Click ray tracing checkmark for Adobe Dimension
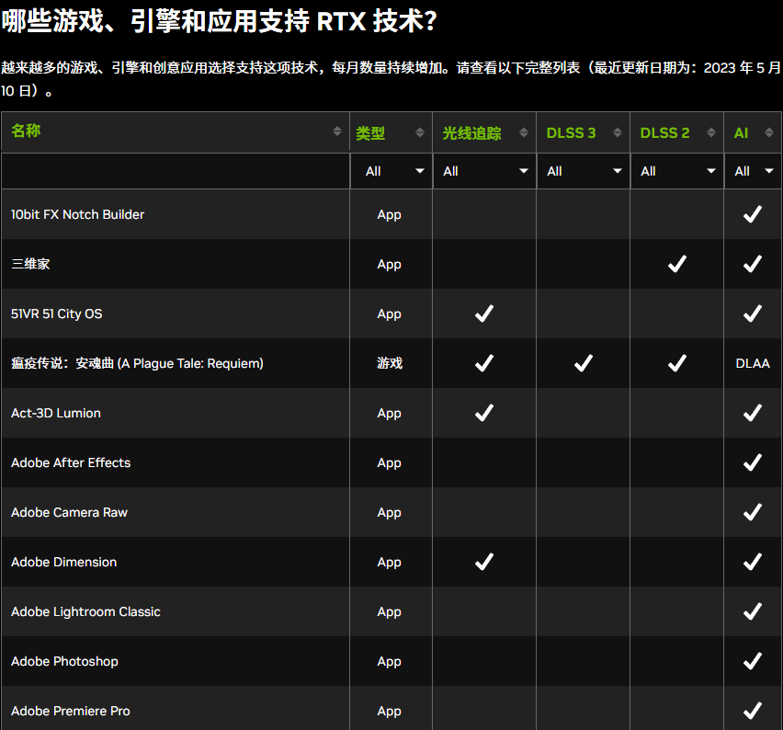Screen dimensions: 783x730 pos(484,562)
